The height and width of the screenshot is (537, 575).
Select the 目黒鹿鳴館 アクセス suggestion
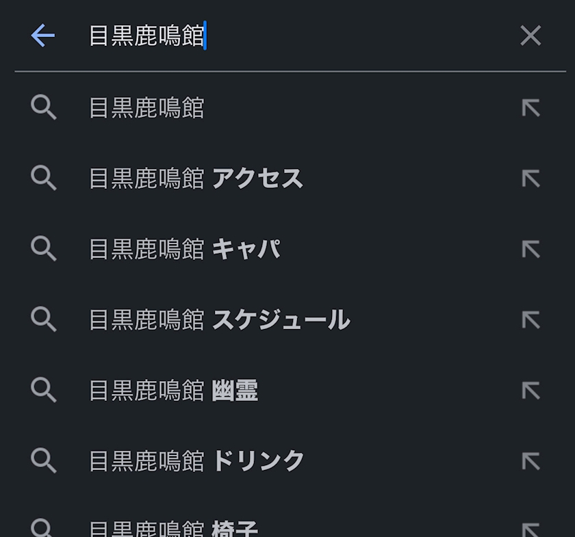point(196,179)
